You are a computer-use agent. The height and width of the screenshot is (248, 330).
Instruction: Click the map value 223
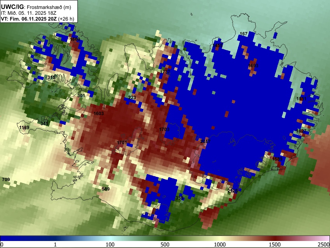[132, 98]
